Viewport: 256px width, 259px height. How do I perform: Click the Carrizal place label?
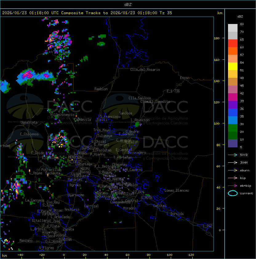(91, 206)
